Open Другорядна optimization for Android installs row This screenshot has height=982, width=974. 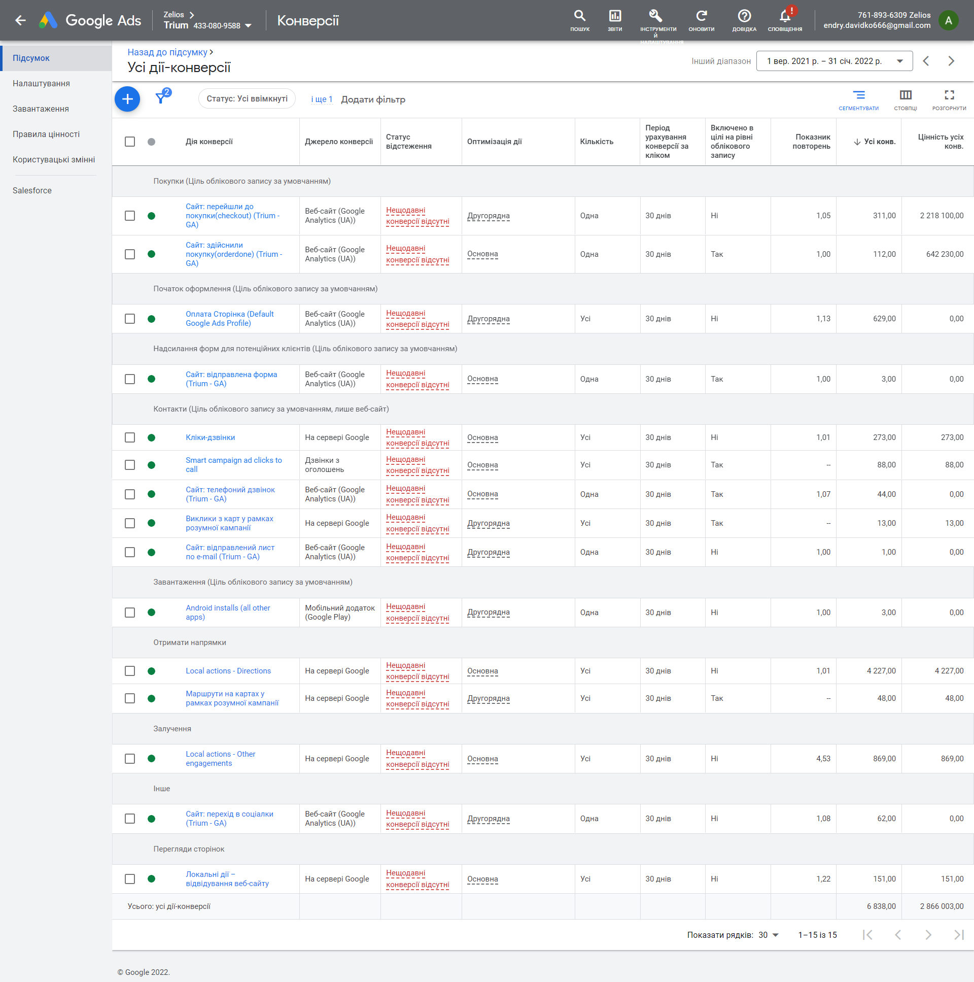coord(489,613)
